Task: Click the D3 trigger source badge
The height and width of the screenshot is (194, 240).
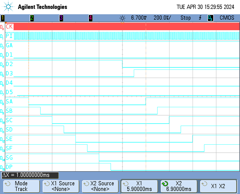Action: coord(210,18)
